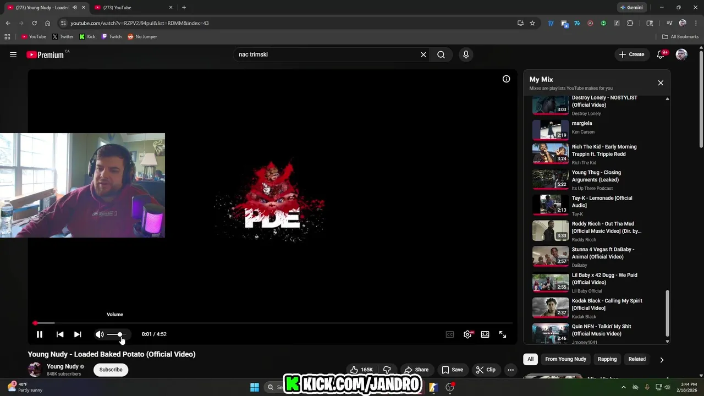
Task: Skip to next video in playlist
Action: pyautogui.click(x=78, y=334)
